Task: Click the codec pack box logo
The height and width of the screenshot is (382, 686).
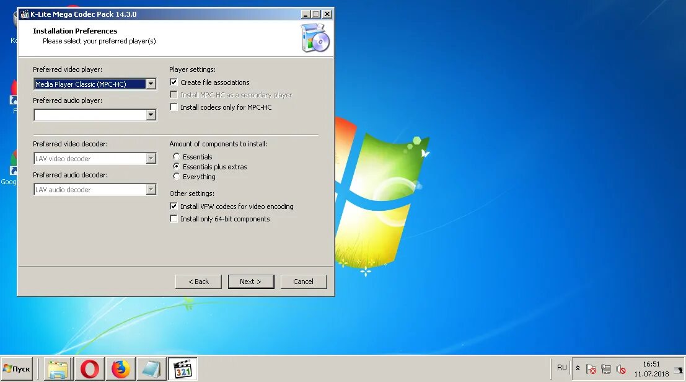Action: pyautogui.click(x=315, y=38)
